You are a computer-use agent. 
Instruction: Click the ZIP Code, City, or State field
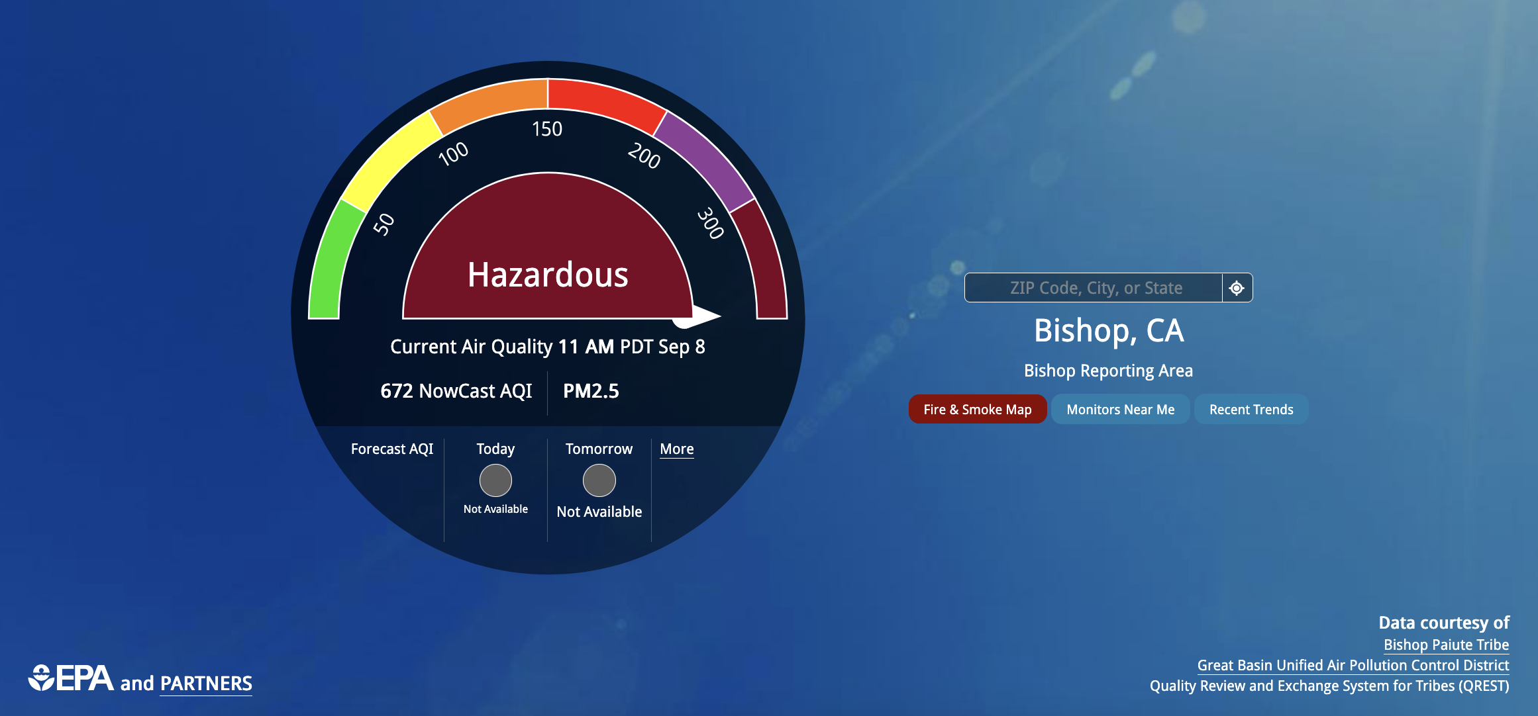[1094, 288]
